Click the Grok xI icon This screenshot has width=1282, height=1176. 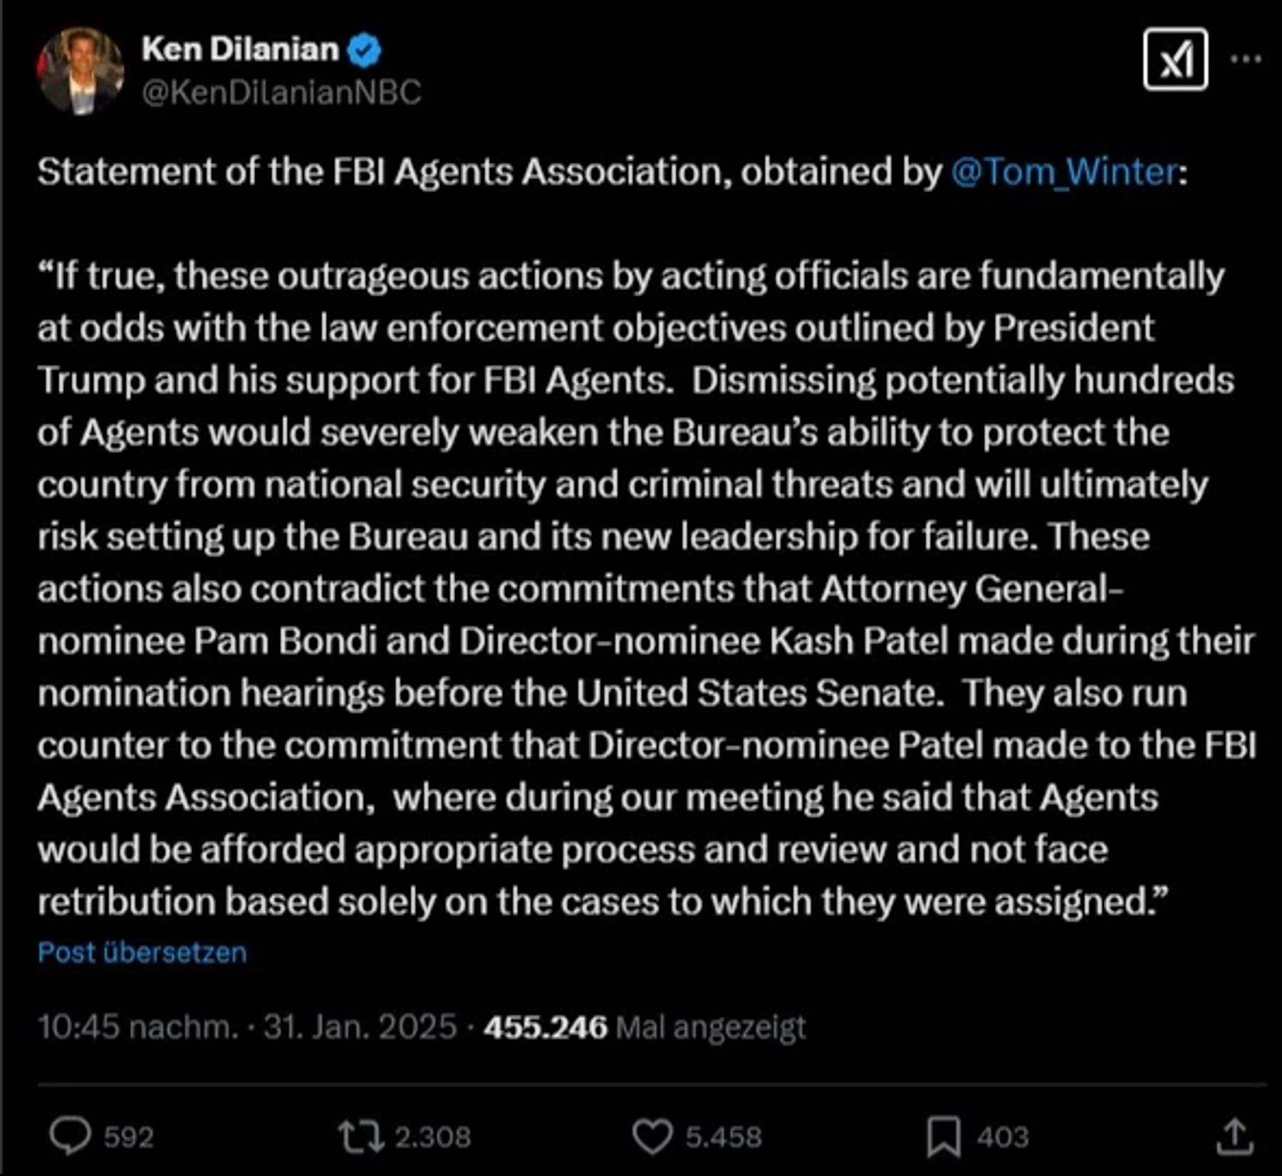point(1175,59)
